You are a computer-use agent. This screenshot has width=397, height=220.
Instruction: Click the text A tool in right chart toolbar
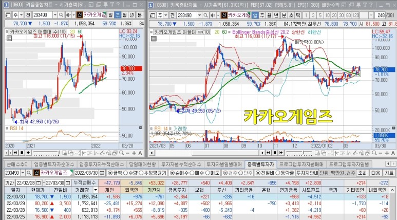click(393, 153)
